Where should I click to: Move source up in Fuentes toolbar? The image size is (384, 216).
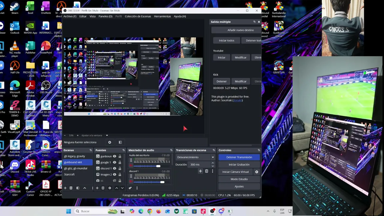click(x=116, y=188)
